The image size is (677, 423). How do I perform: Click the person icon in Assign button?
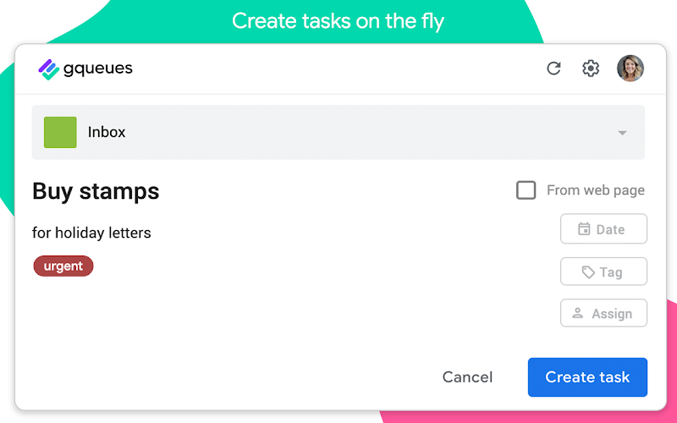point(577,313)
